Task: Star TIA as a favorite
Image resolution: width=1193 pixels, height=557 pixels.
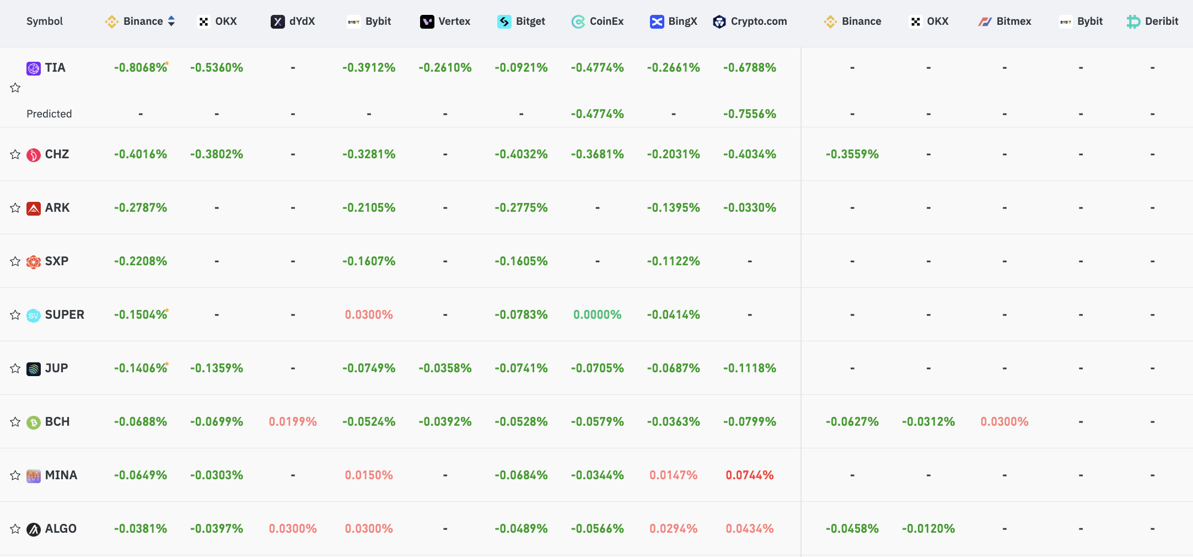Action: pos(15,88)
